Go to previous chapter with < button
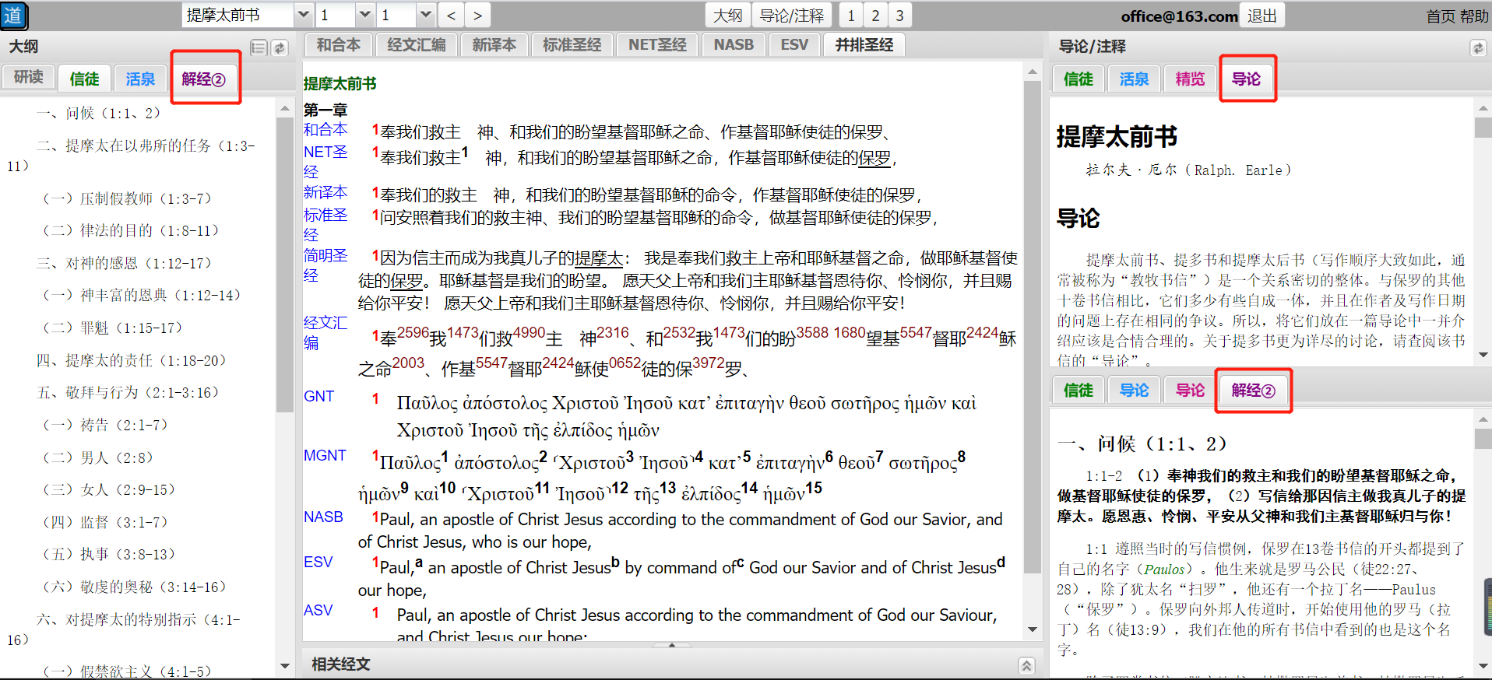 pyautogui.click(x=451, y=16)
